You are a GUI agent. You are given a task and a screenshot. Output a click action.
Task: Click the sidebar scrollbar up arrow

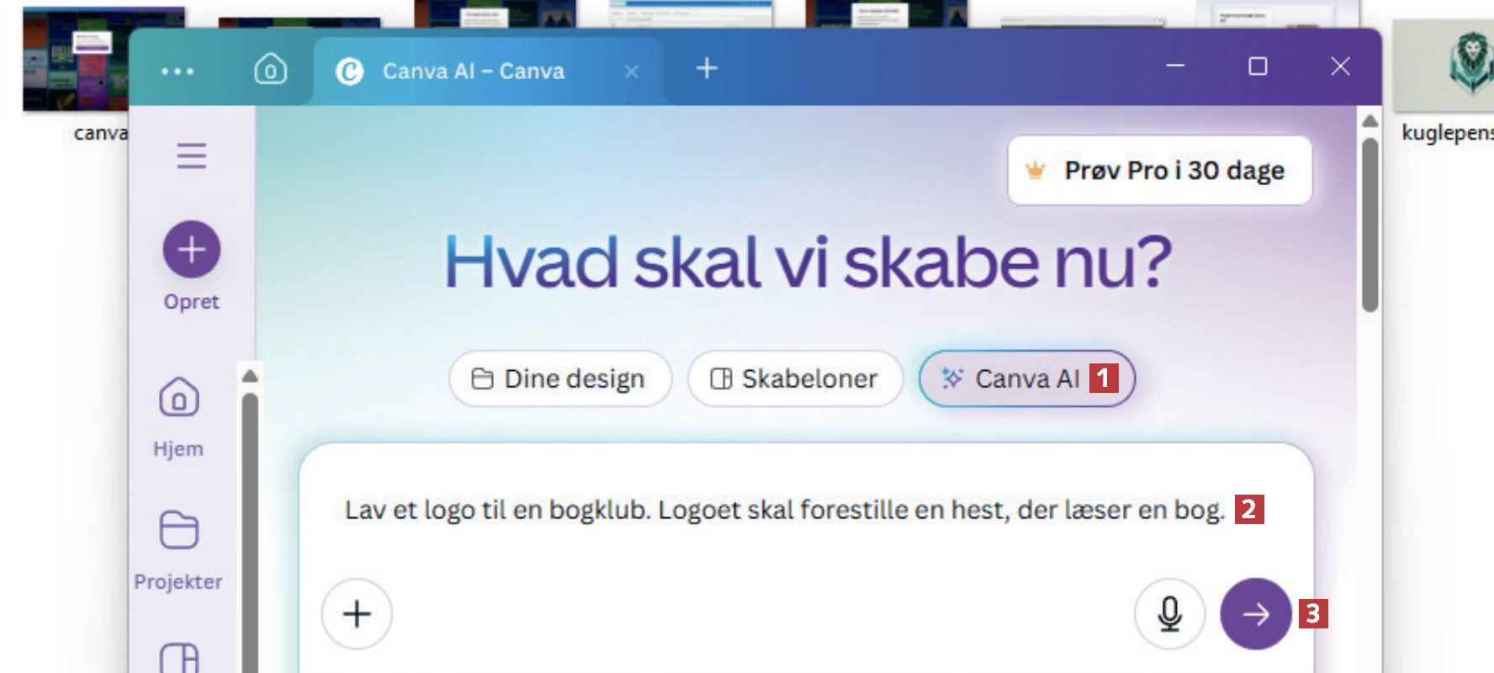[250, 376]
